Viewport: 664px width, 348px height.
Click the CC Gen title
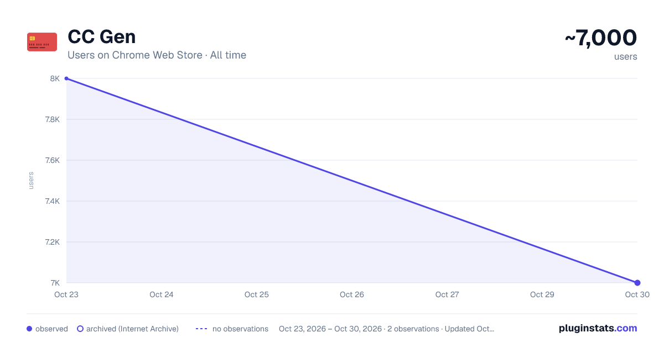102,37
